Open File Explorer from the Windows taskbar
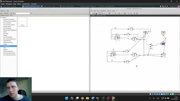Viewport: 180px width, 101px height. pos(87,98)
